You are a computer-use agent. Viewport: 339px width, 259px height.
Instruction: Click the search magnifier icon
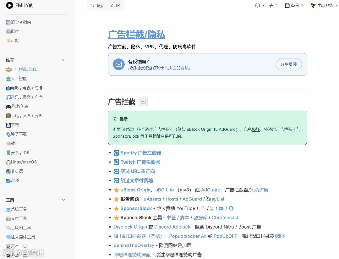[92, 6]
